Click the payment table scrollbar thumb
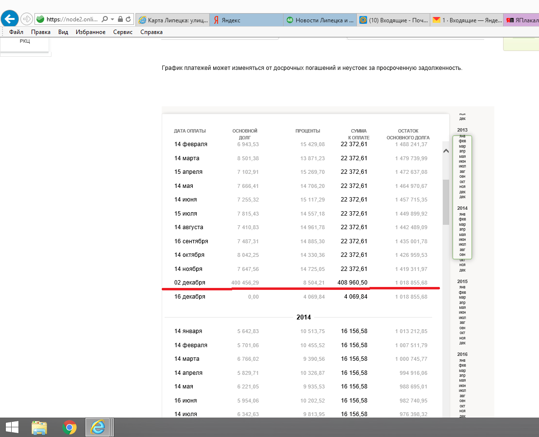This screenshot has height=437, width=539. 446,202
